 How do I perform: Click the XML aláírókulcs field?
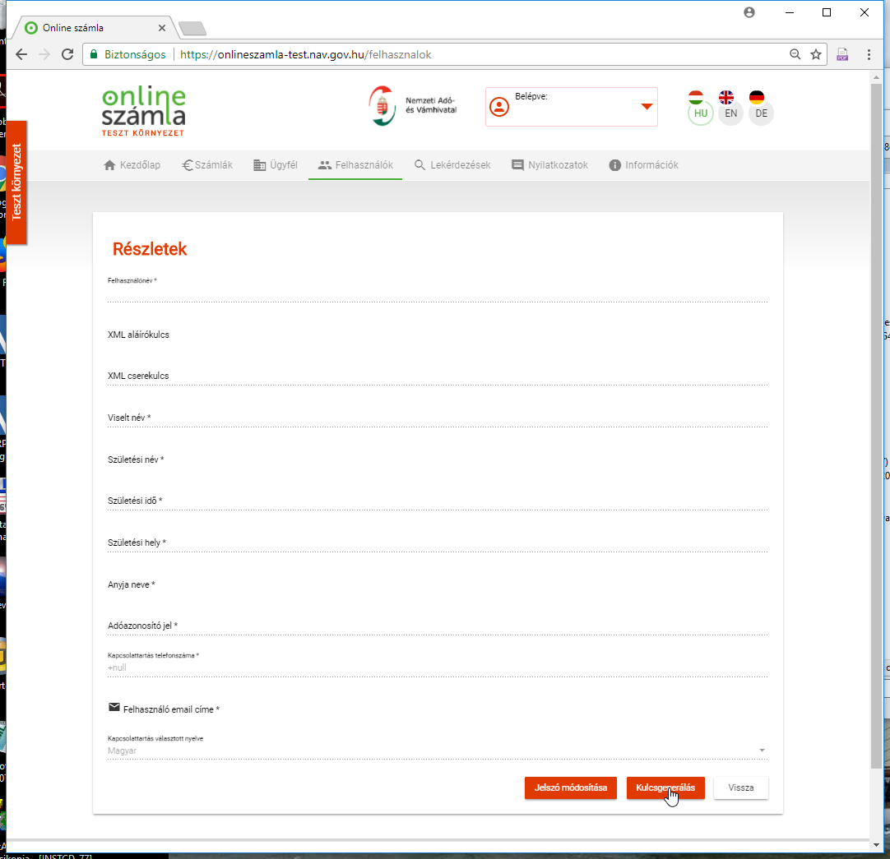(437, 335)
